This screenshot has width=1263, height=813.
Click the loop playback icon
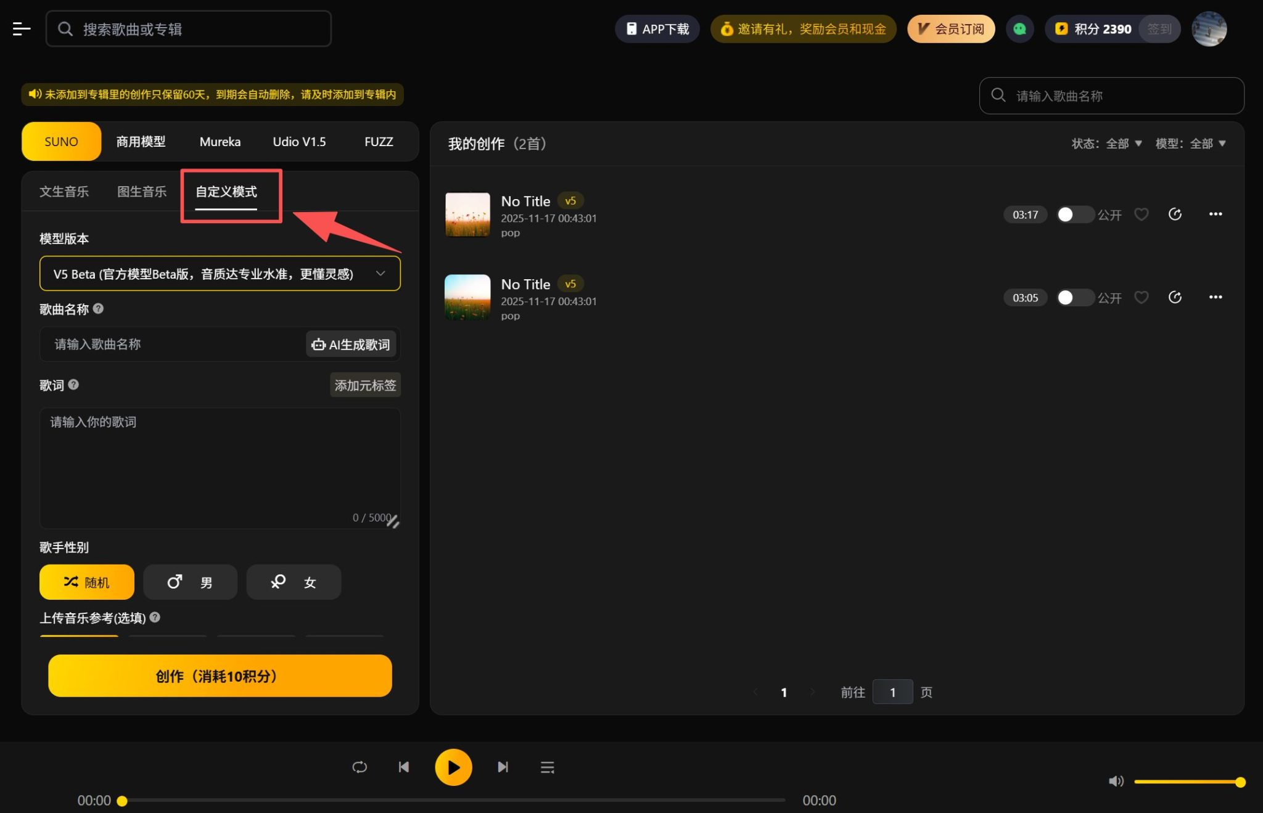click(x=360, y=767)
